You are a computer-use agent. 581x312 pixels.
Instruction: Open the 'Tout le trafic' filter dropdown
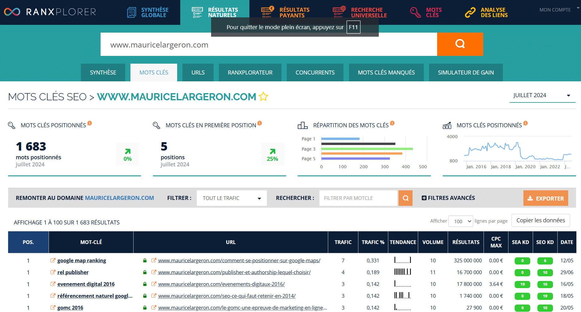232,198
